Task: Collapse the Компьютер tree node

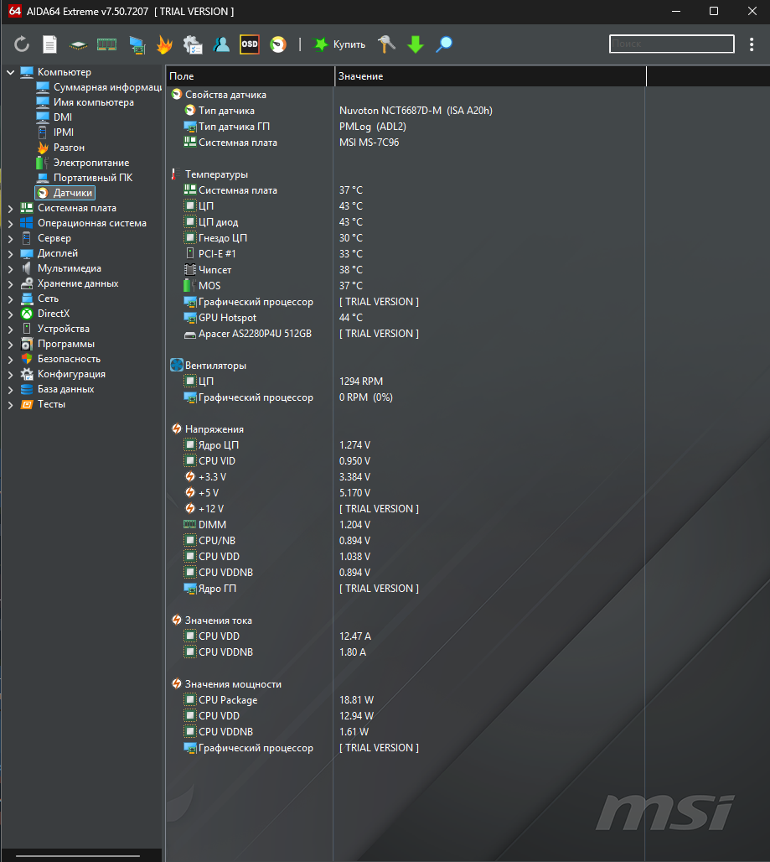Action: pos(10,72)
